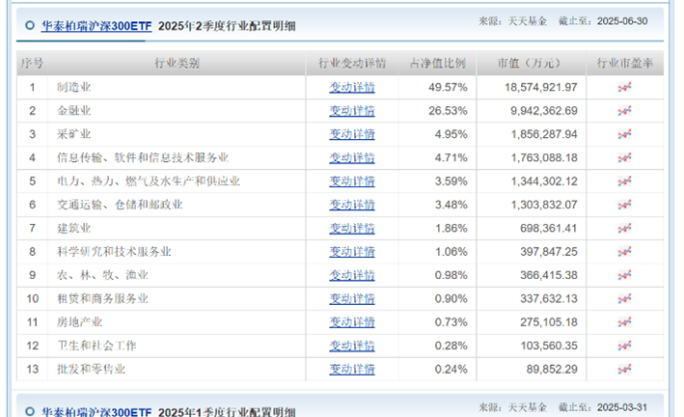684x417 pixels.
Task: Click the 农、林、牧、渔业 P/E icon
Action: 624,274
